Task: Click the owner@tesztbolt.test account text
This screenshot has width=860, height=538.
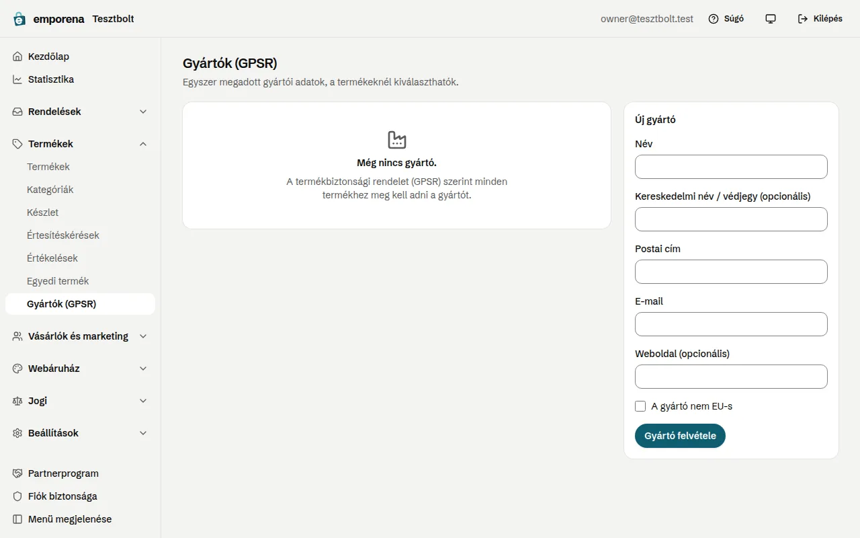Action: (x=647, y=19)
